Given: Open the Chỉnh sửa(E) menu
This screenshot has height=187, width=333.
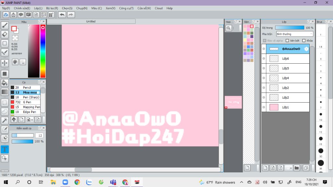Looking at the screenshot, I should pyautogui.click(x=22, y=8).
